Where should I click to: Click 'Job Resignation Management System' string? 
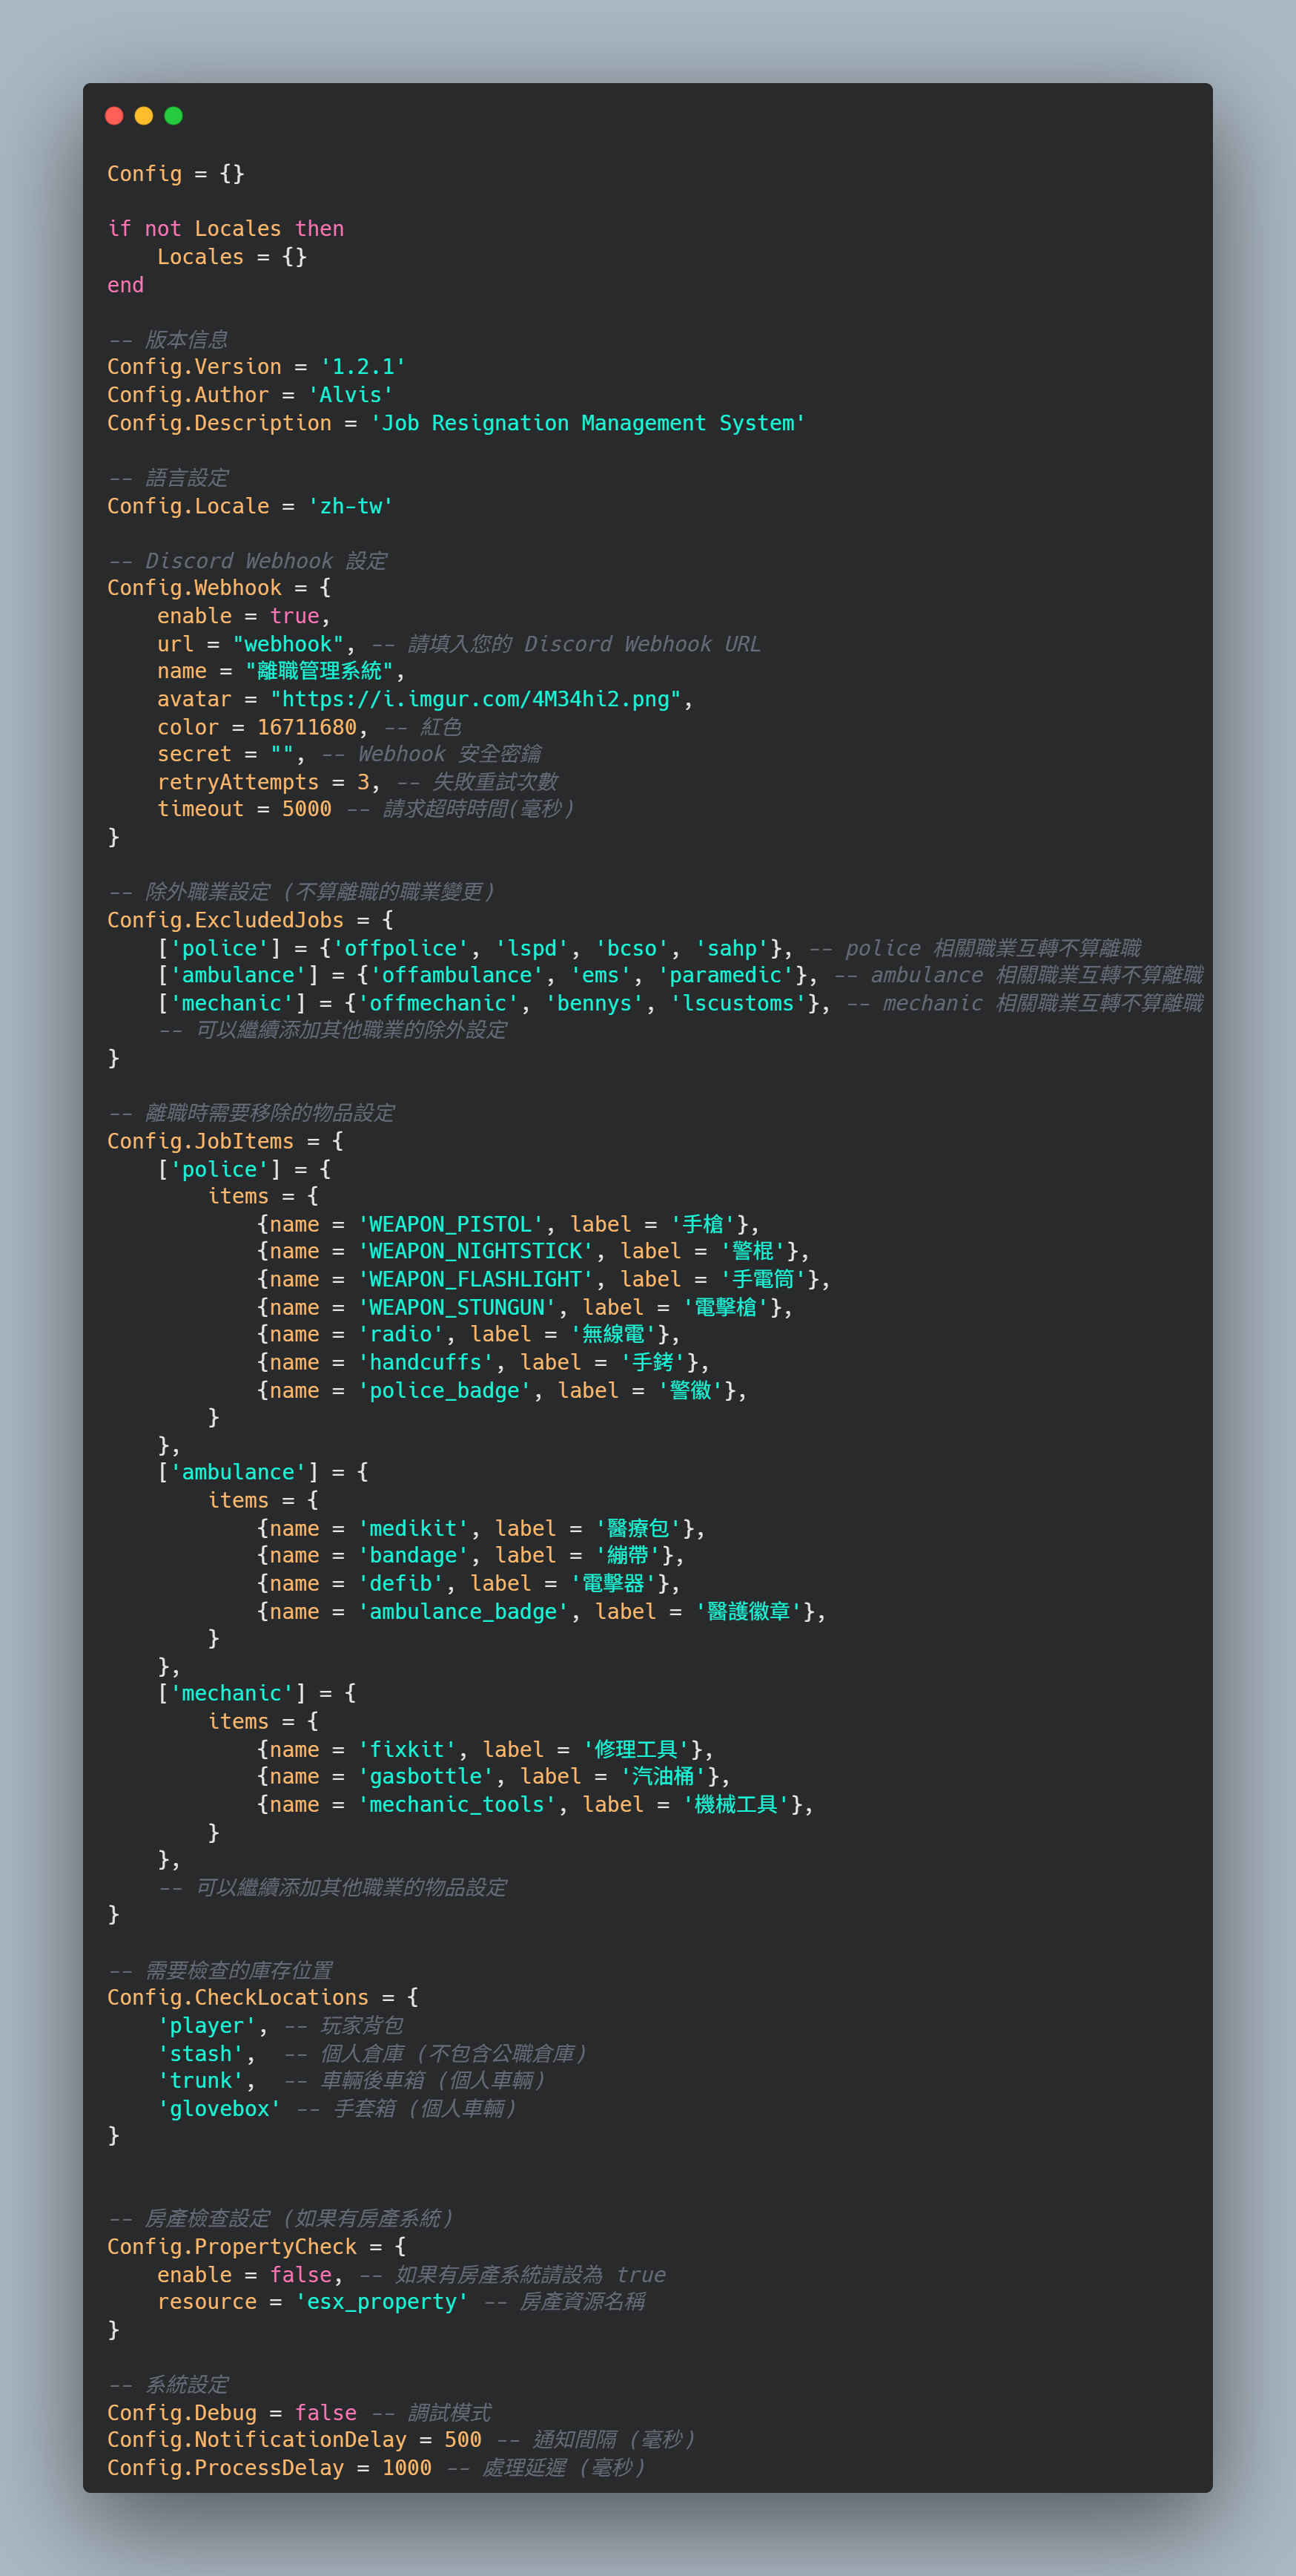click(x=587, y=423)
